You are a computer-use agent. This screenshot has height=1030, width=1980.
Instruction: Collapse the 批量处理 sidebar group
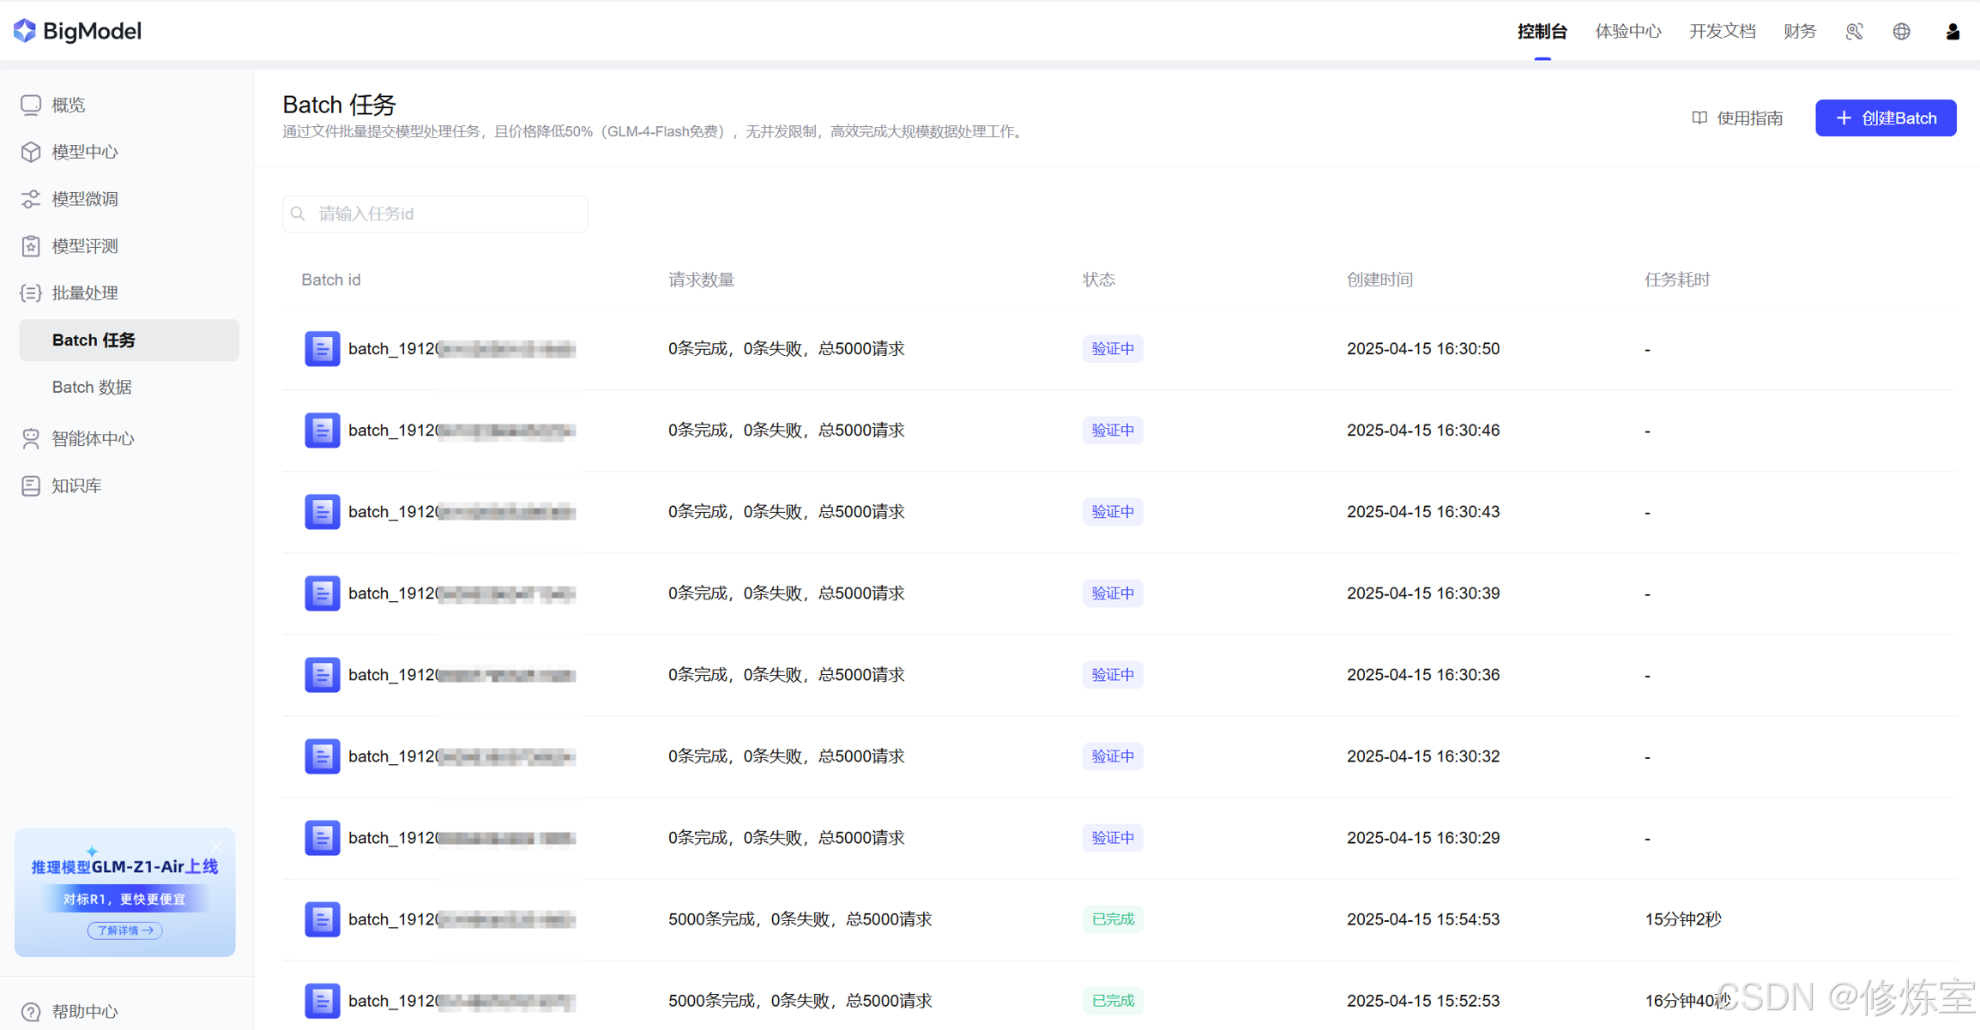(84, 293)
